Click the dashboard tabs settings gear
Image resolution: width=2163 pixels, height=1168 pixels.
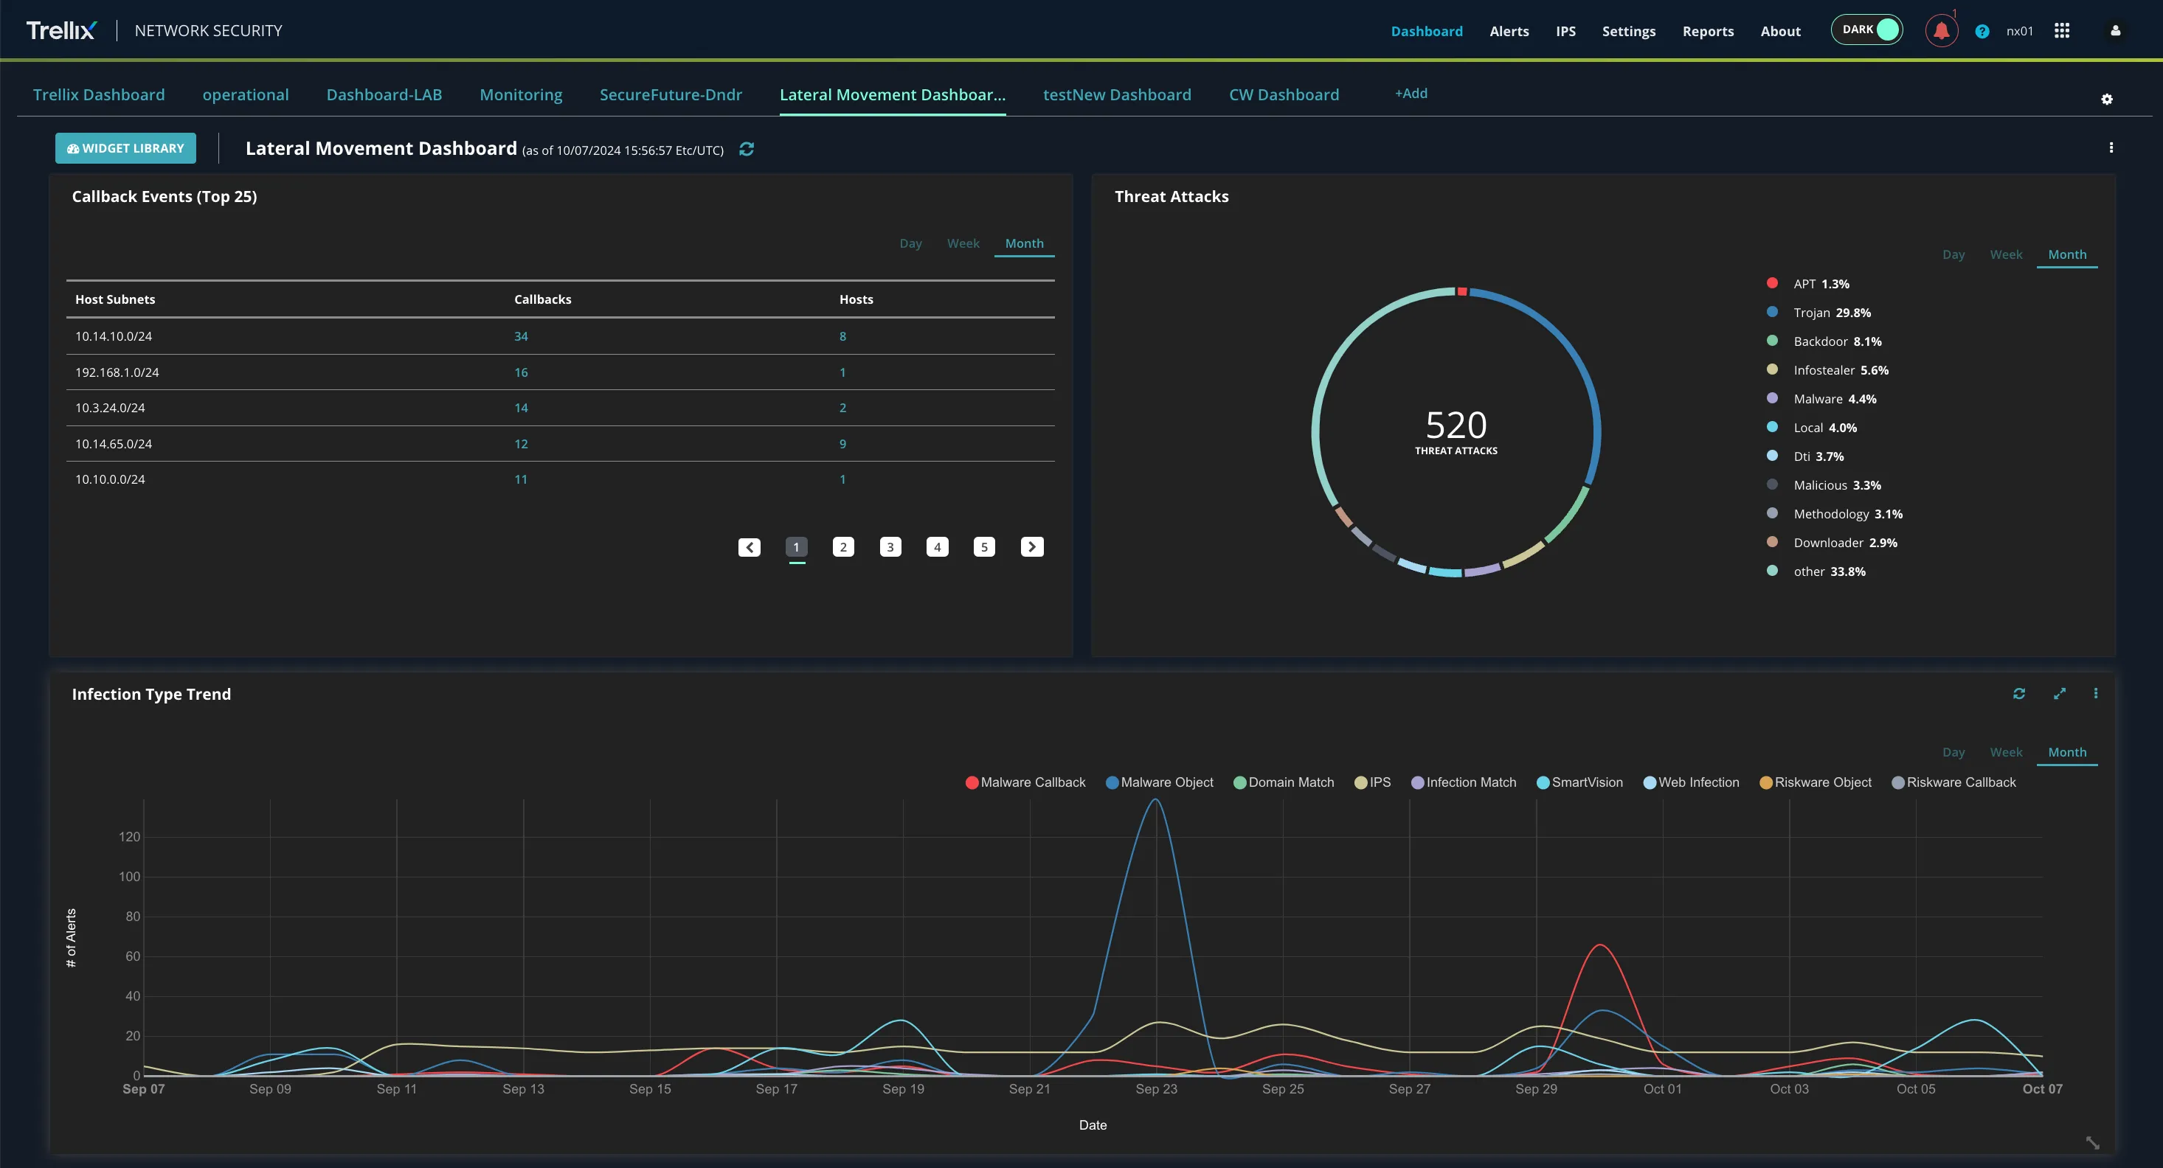click(x=2106, y=99)
